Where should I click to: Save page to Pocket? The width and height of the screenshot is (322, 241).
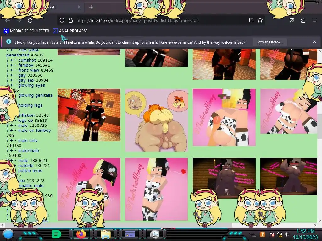[x=291, y=20]
